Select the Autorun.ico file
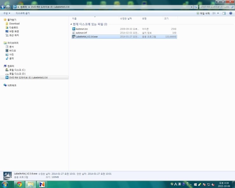This screenshot has height=188, width=235. (81, 29)
